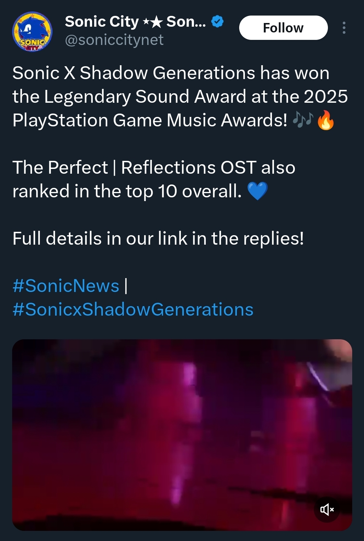The height and width of the screenshot is (541, 364).
Task: Click the blue verified checkmark badge
Action: click(x=217, y=22)
